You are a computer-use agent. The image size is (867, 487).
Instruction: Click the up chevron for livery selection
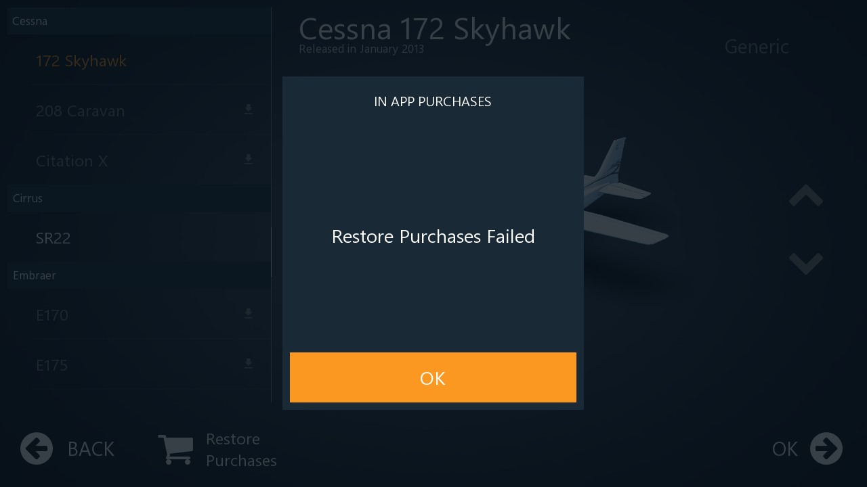tap(805, 196)
